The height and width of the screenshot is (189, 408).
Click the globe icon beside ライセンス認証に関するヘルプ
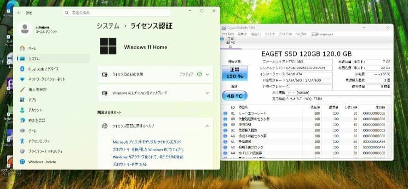click(105, 126)
